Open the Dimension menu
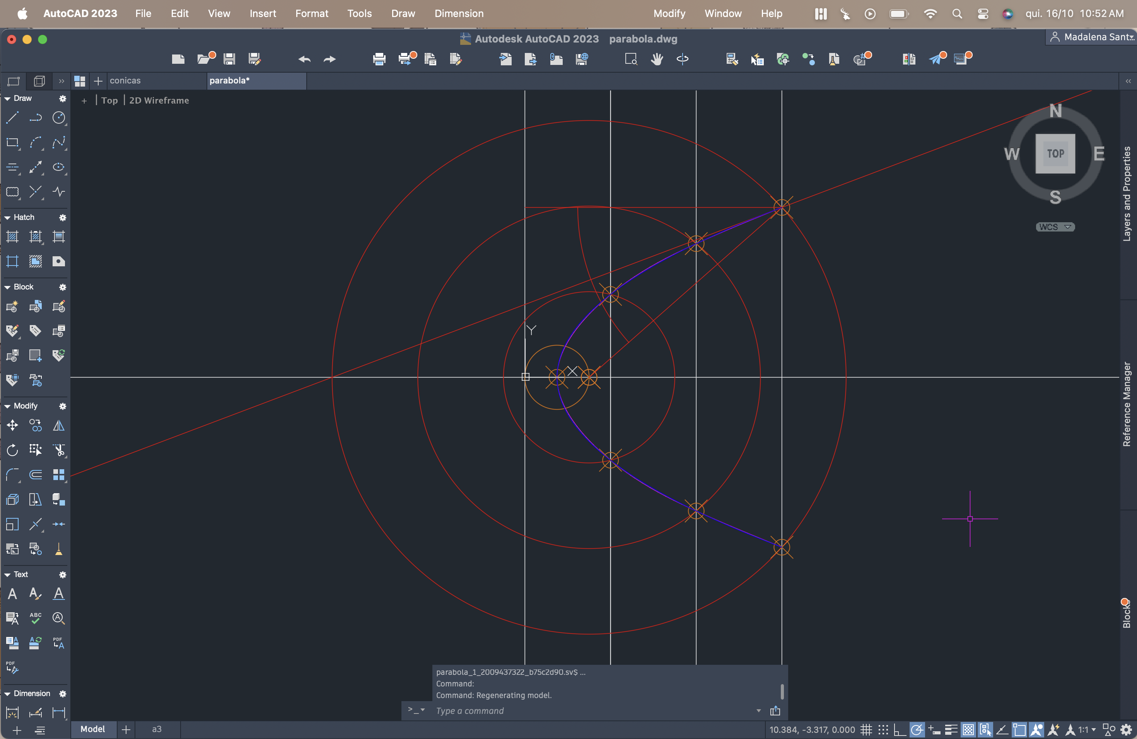The height and width of the screenshot is (739, 1137). point(459,14)
